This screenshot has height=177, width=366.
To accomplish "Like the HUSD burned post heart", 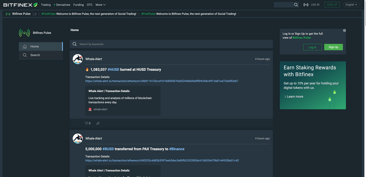I will 87,123.
